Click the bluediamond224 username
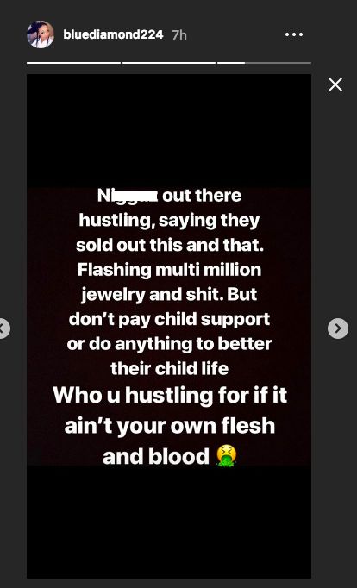The width and height of the screenshot is (357, 588). [x=113, y=34]
